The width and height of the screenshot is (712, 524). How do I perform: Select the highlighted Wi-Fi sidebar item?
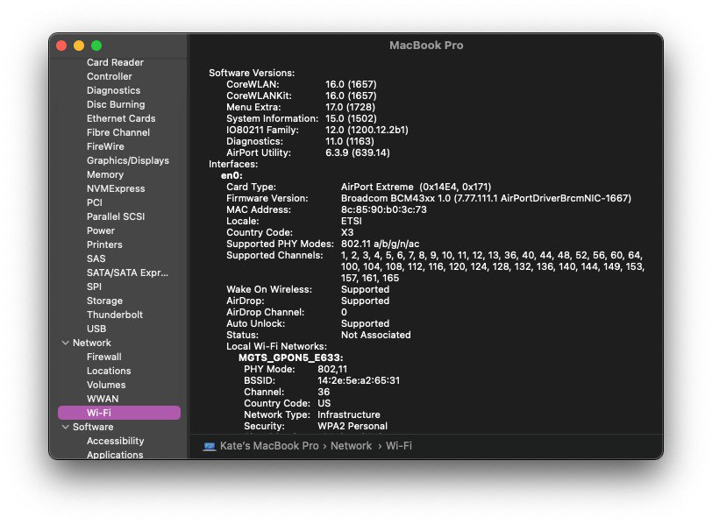119,414
